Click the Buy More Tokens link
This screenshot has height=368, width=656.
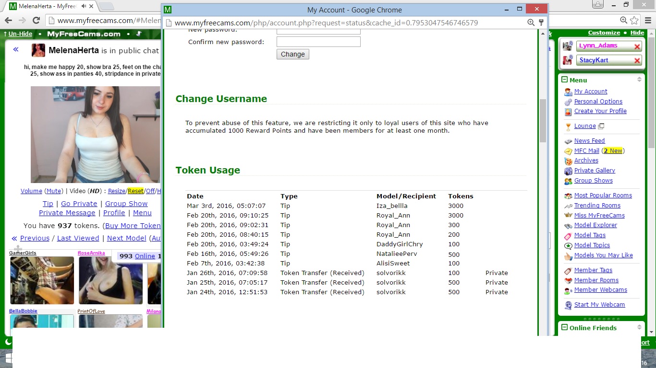tap(133, 226)
